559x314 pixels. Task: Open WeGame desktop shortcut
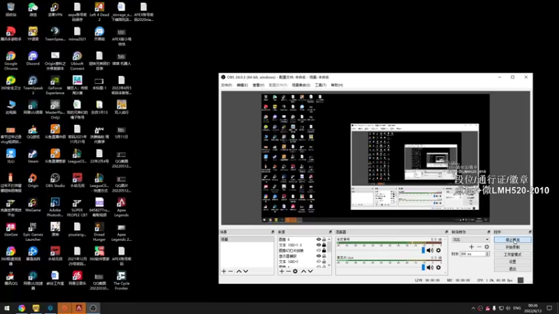pos(33,205)
